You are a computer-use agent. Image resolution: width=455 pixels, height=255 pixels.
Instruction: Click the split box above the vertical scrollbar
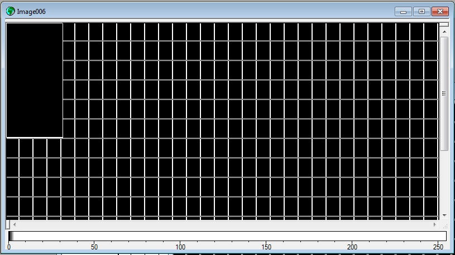coord(444,24)
